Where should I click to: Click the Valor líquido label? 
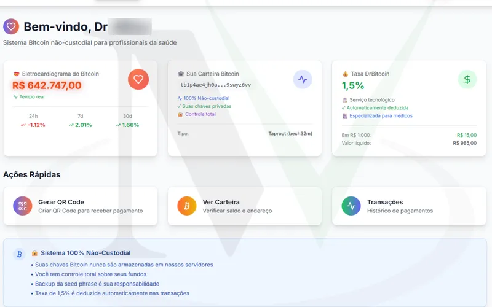coord(356,143)
